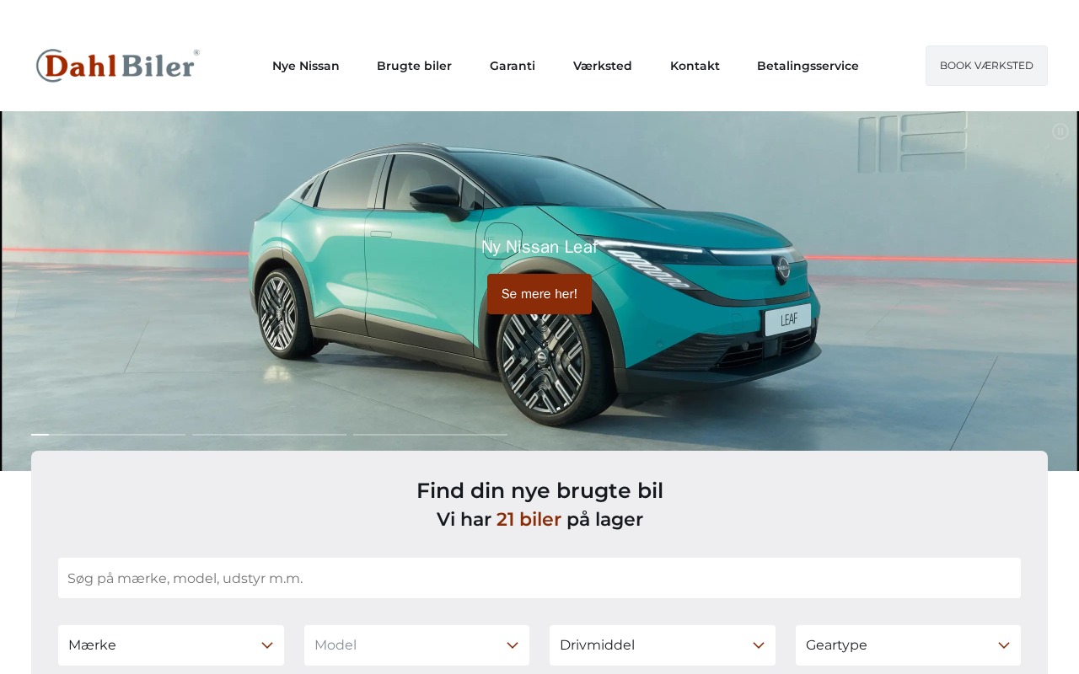Open Betalingsservice in the navigation
The height and width of the screenshot is (674, 1079).
coord(808,66)
